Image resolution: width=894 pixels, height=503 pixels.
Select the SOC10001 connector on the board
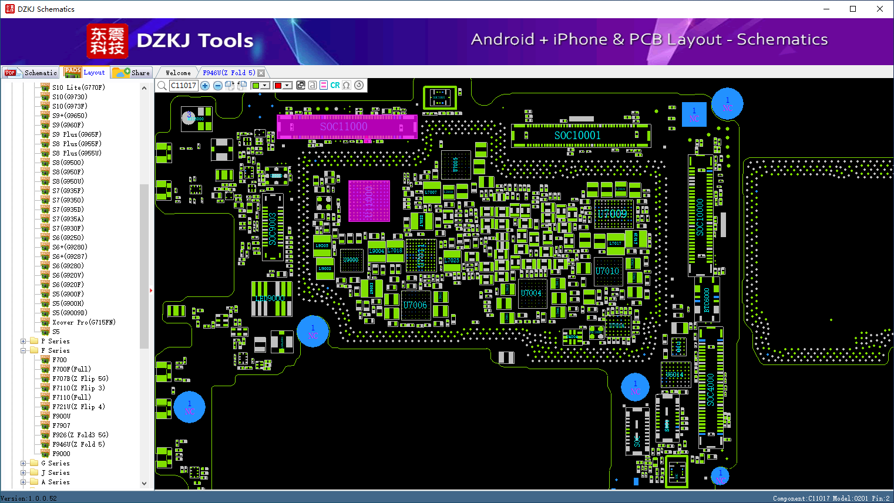point(580,136)
